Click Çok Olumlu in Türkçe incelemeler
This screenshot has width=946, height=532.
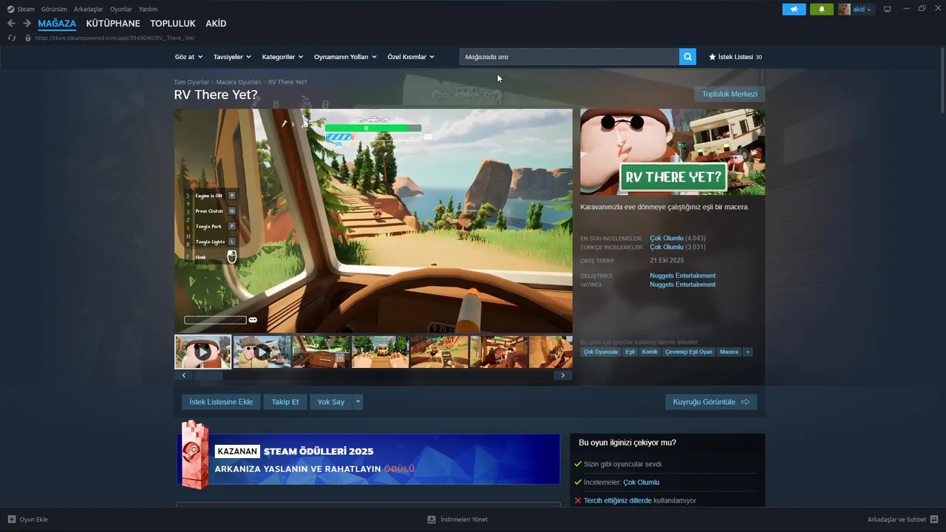667,247
